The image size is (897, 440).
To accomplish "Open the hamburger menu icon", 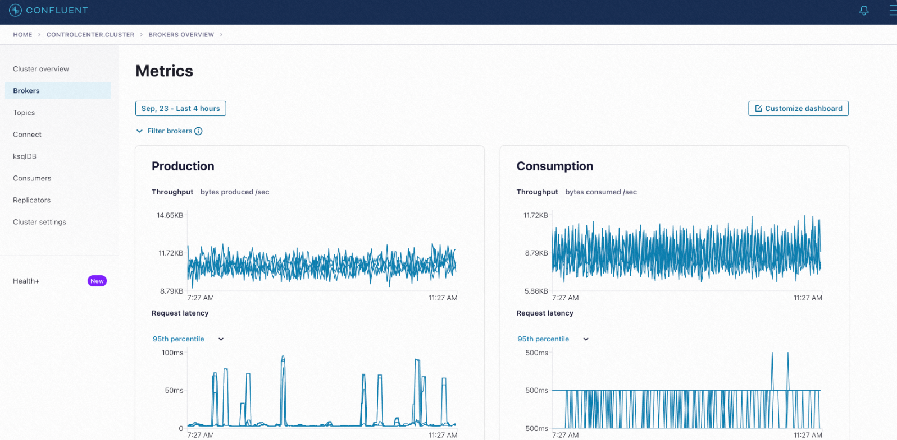I will pyautogui.click(x=893, y=10).
